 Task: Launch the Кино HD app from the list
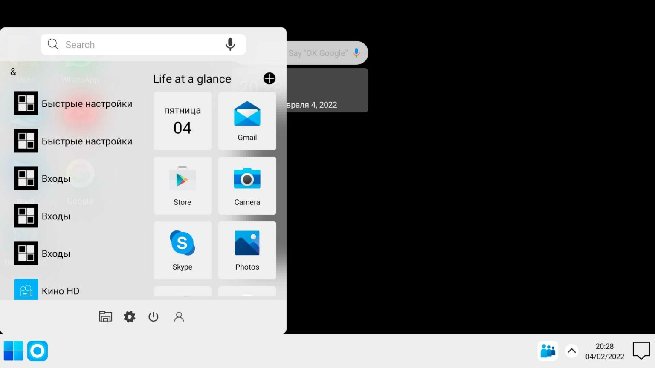[x=61, y=291]
